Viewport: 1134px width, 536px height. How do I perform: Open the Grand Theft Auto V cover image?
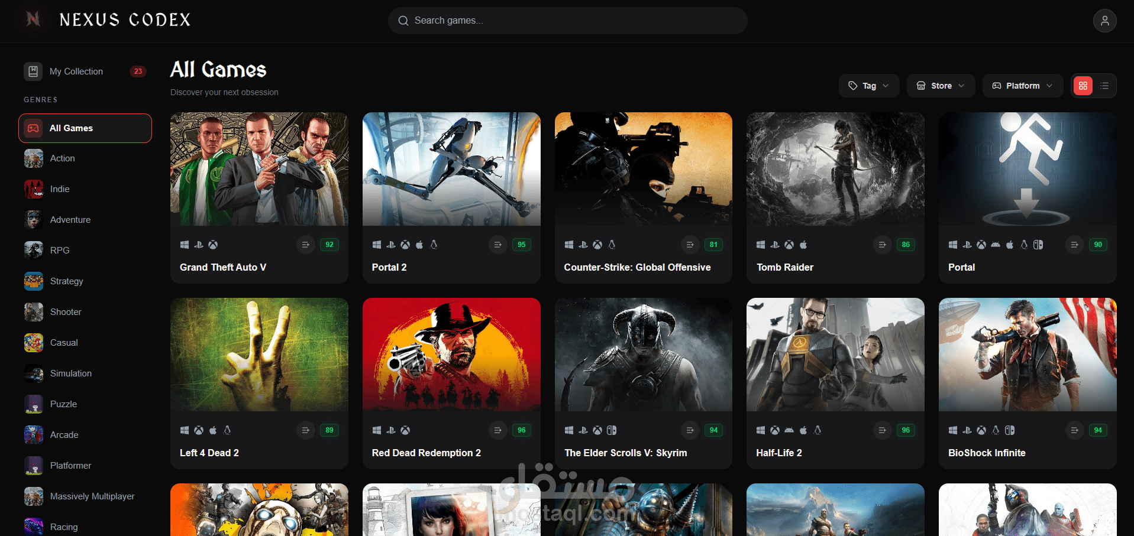pos(259,169)
